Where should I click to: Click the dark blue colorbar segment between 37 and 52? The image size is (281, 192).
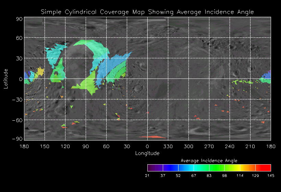pyautogui.click(x=170, y=168)
